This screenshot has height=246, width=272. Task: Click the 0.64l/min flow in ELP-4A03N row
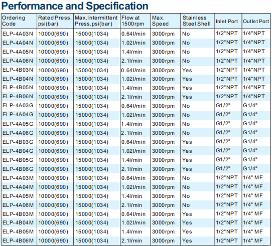pyautogui.click(x=133, y=34)
